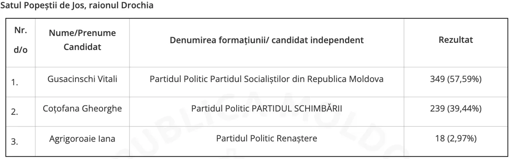
Task: Select the result 239 (39,44%)
Action: 455,109
